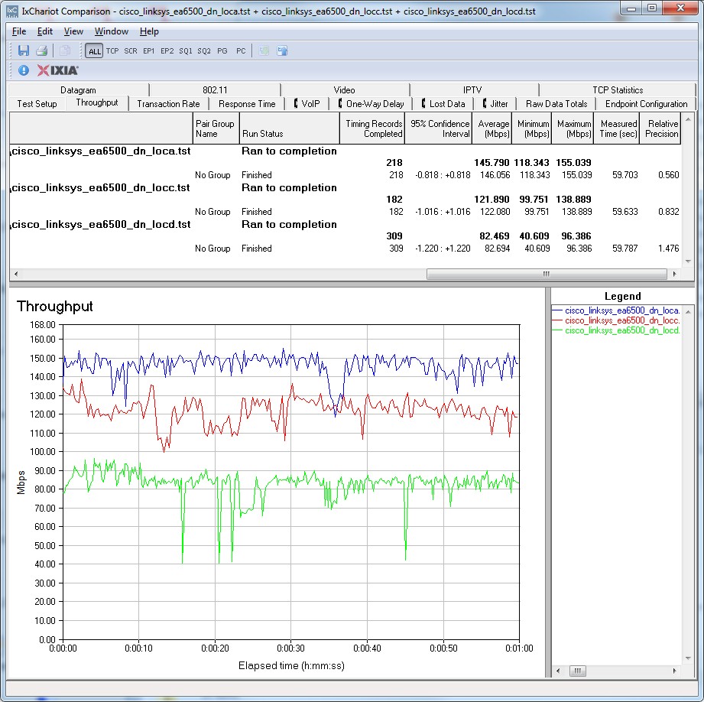704x702 pixels.
Task: Select the green locd.tst legend entry
Action: (x=616, y=330)
